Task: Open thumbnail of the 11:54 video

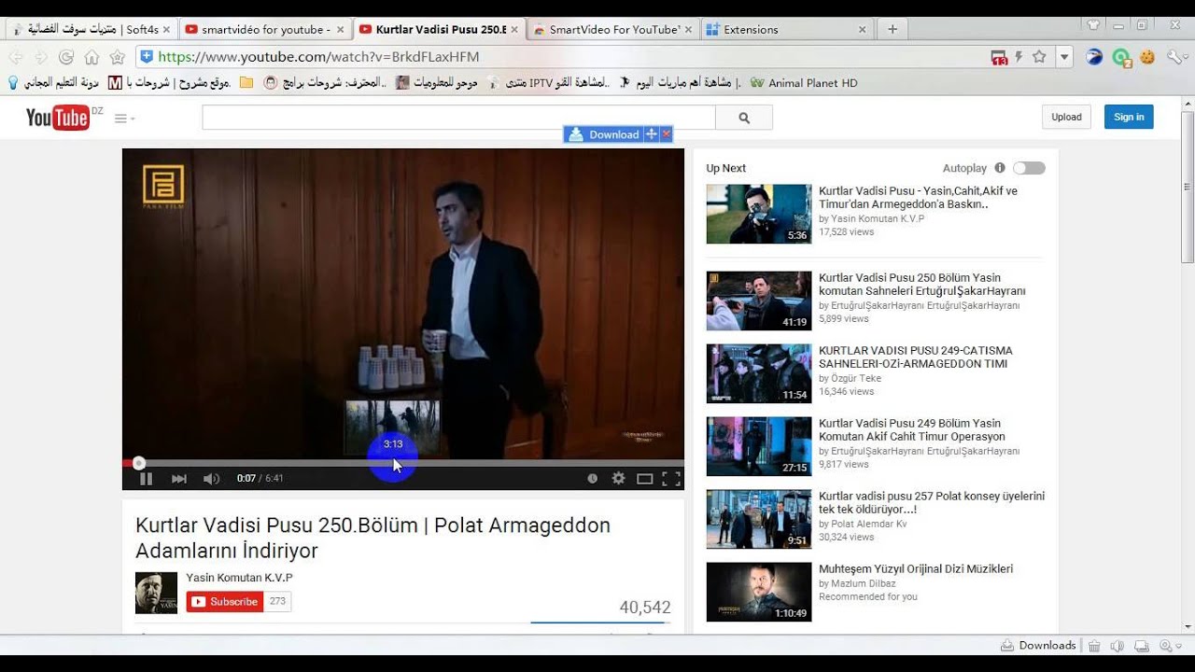Action: click(759, 373)
